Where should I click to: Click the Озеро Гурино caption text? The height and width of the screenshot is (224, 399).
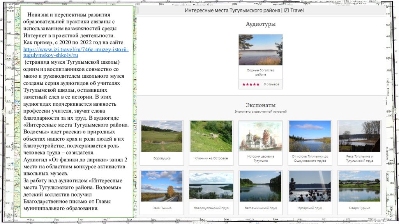359,208
